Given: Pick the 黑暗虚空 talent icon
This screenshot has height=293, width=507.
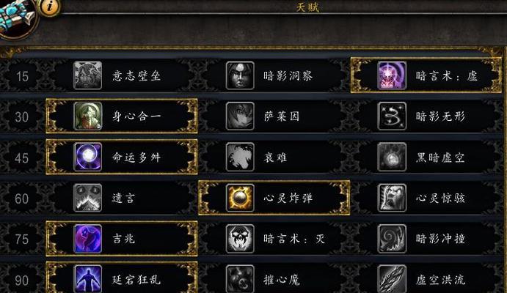Looking at the screenshot, I should [x=392, y=157].
